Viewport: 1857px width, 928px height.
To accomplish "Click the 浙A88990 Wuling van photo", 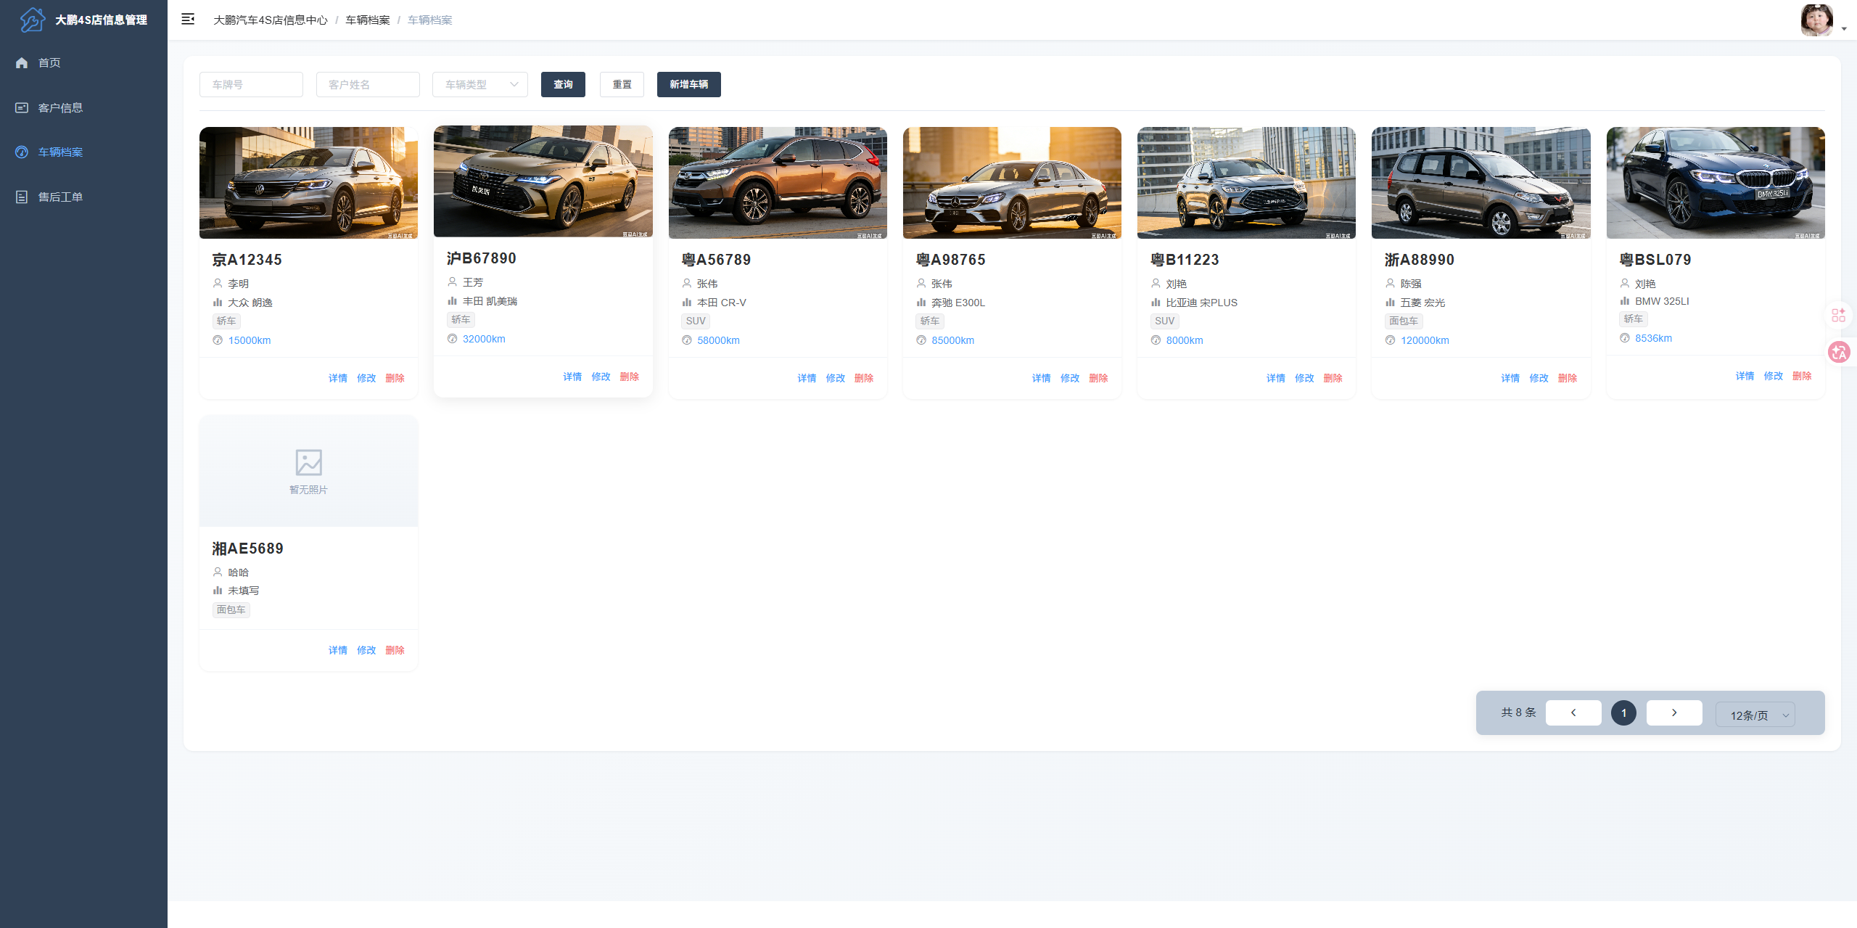I will click(1481, 183).
